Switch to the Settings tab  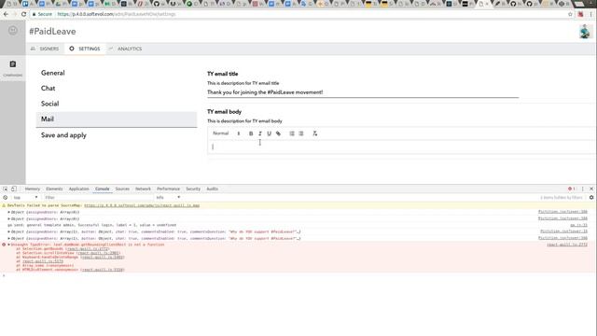(x=85, y=49)
